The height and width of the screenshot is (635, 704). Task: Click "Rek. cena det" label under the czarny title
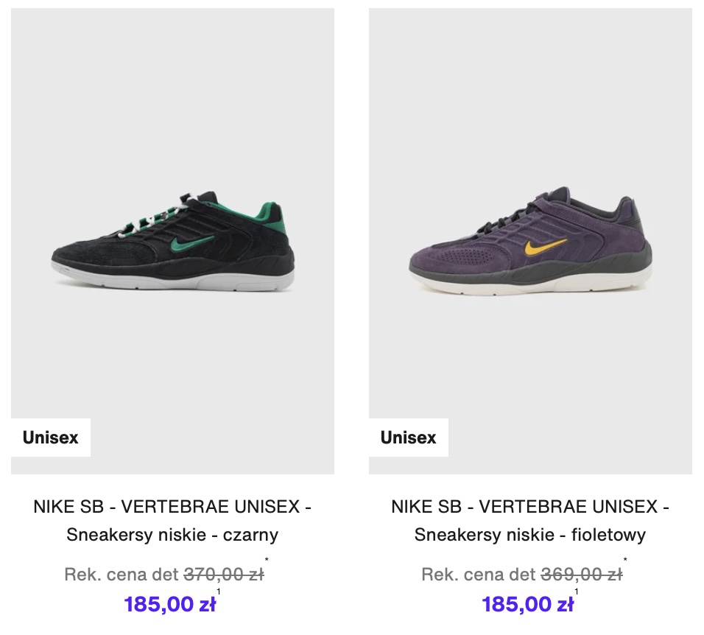pyautogui.click(x=122, y=575)
